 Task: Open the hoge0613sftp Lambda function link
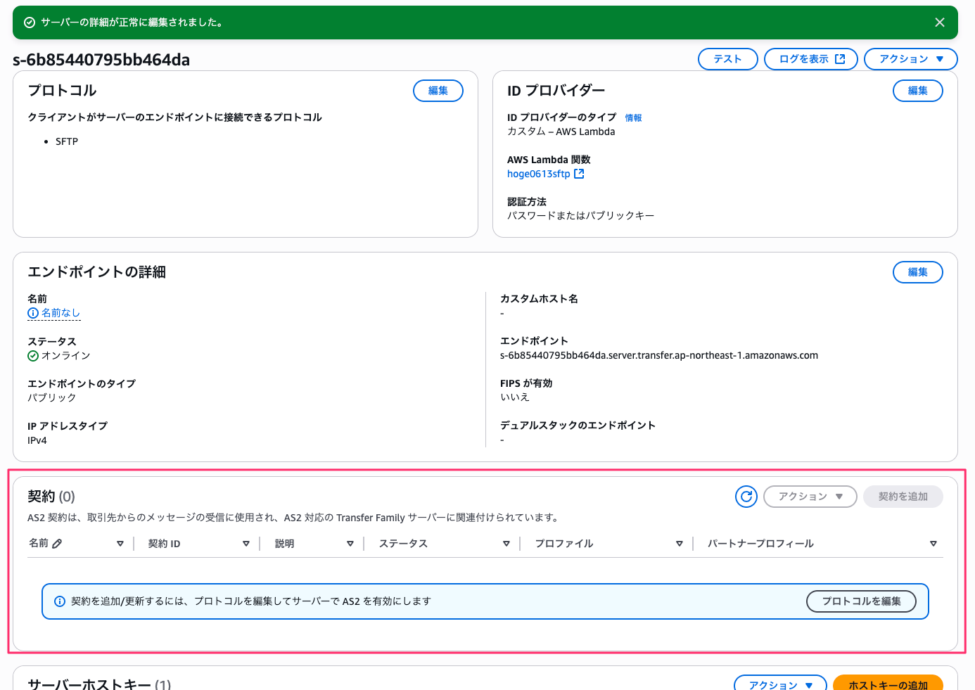tap(538, 174)
